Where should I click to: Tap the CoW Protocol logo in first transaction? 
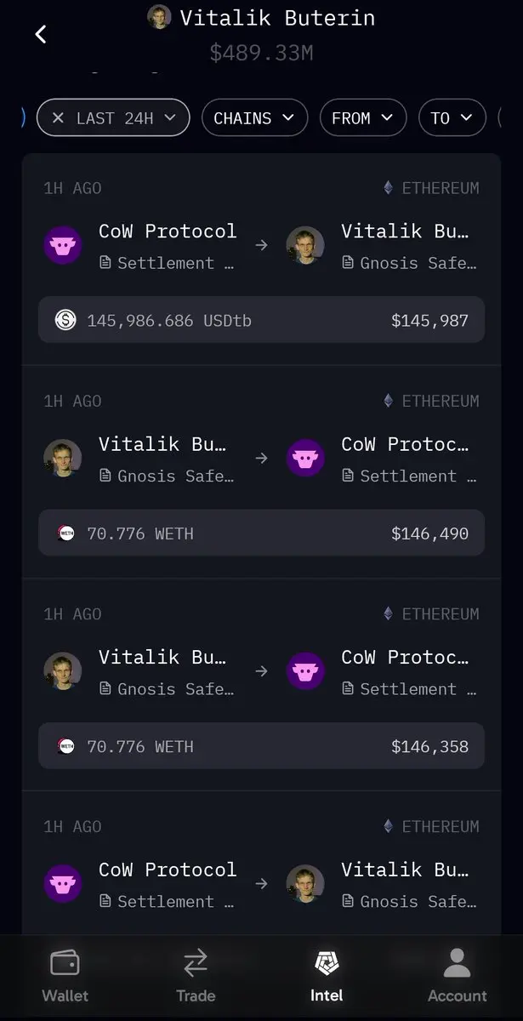tap(63, 245)
